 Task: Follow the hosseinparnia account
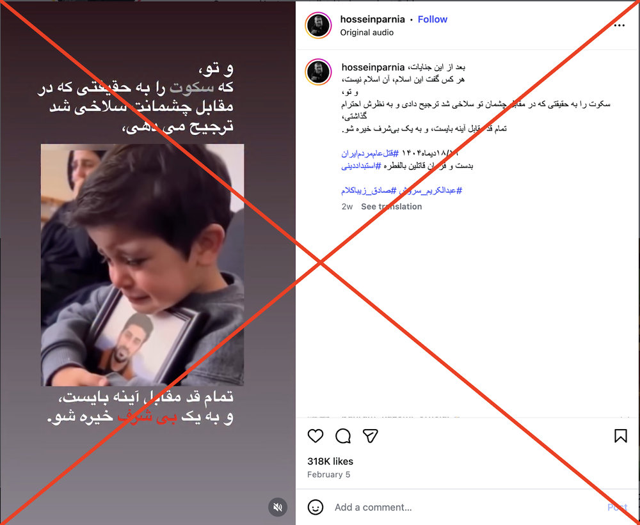pyautogui.click(x=432, y=19)
